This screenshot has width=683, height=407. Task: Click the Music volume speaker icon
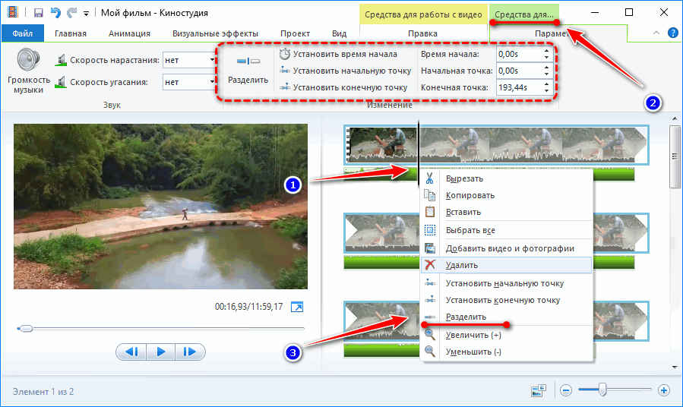(x=29, y=62)
